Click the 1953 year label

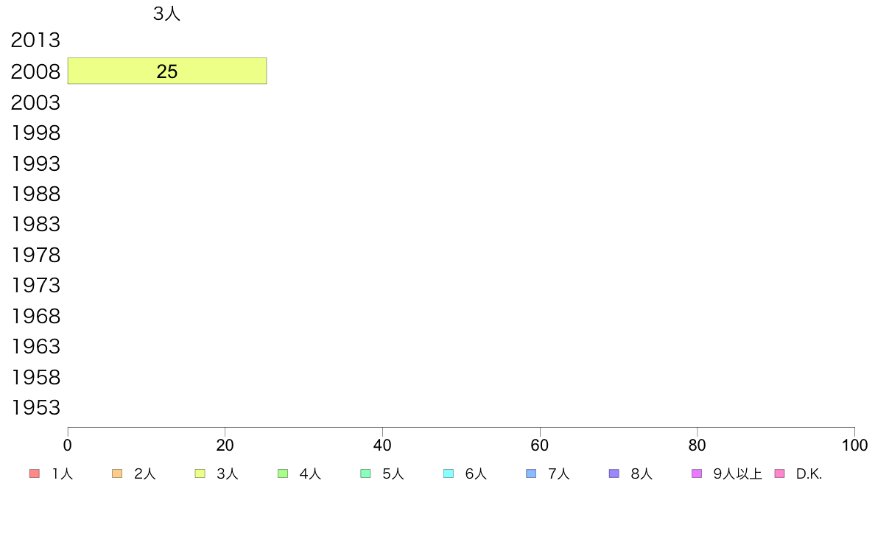[x=35, y=407]
